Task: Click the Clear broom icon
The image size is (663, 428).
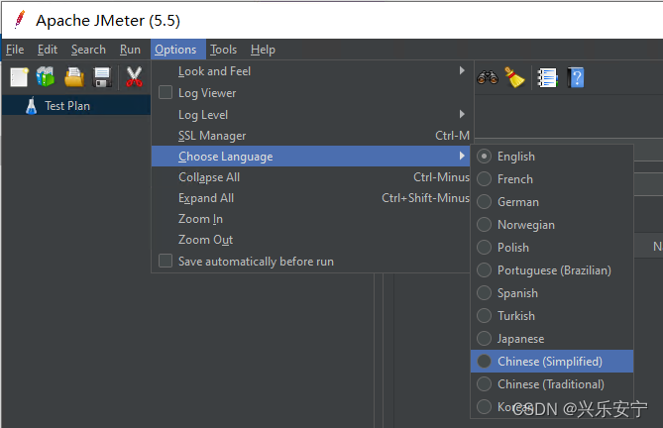Action: coord(514,77)
